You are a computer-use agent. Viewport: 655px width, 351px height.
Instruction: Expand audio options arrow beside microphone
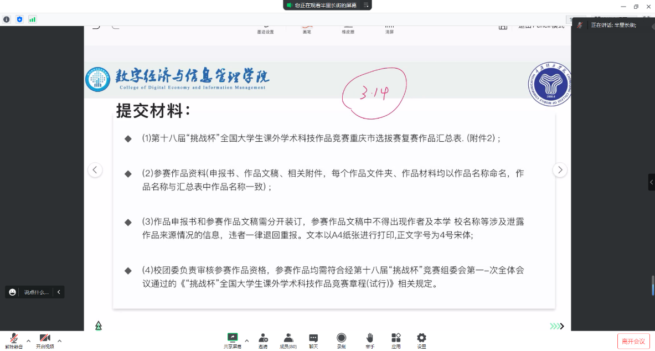click(28, 340)
